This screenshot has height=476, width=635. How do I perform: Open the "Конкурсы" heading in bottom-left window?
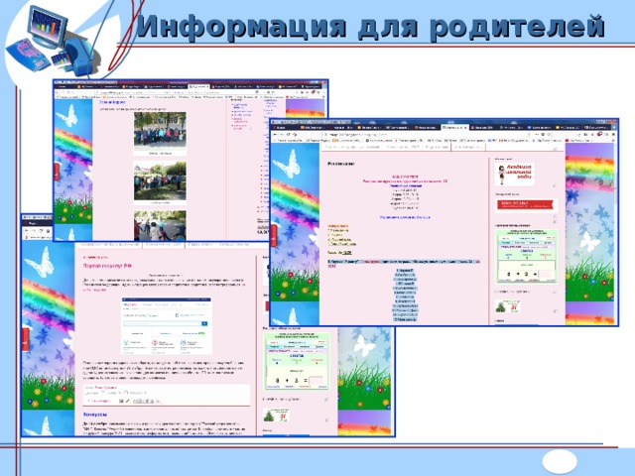[95, 415]
